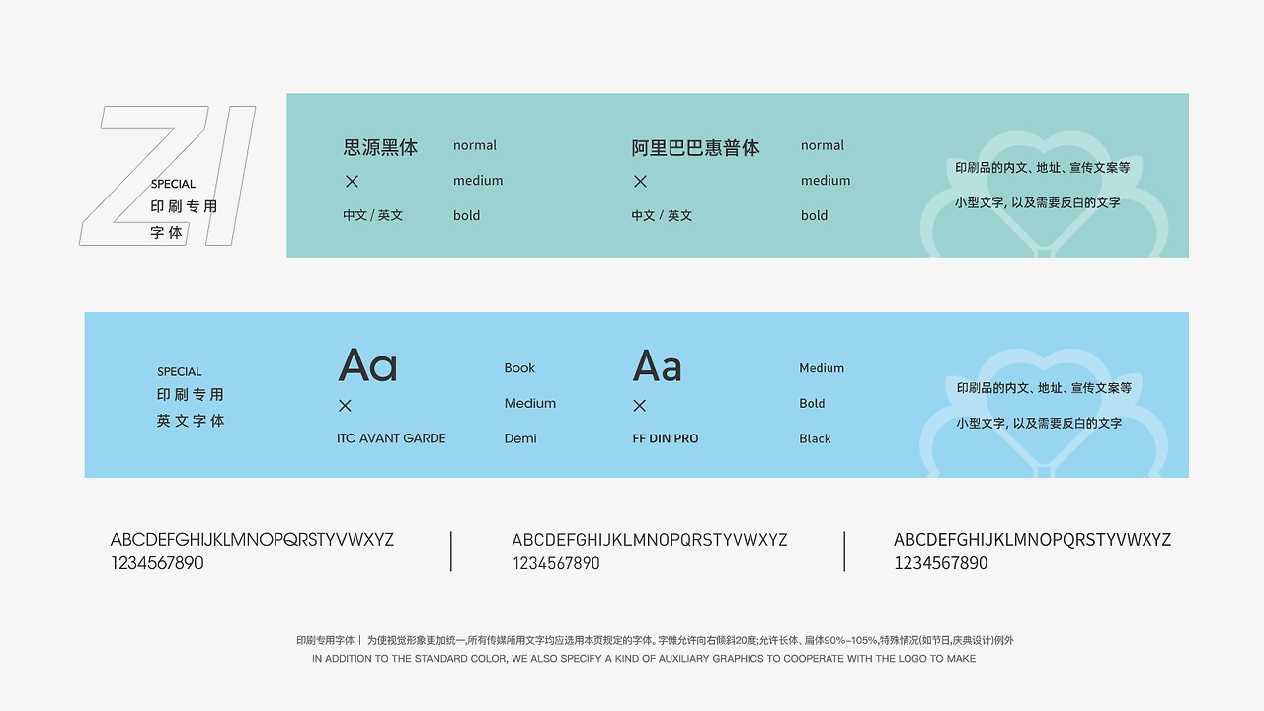
Task: Click the first alphabet sample in geometric typeface
Action: pyautogui.click(x=252, y=540)
